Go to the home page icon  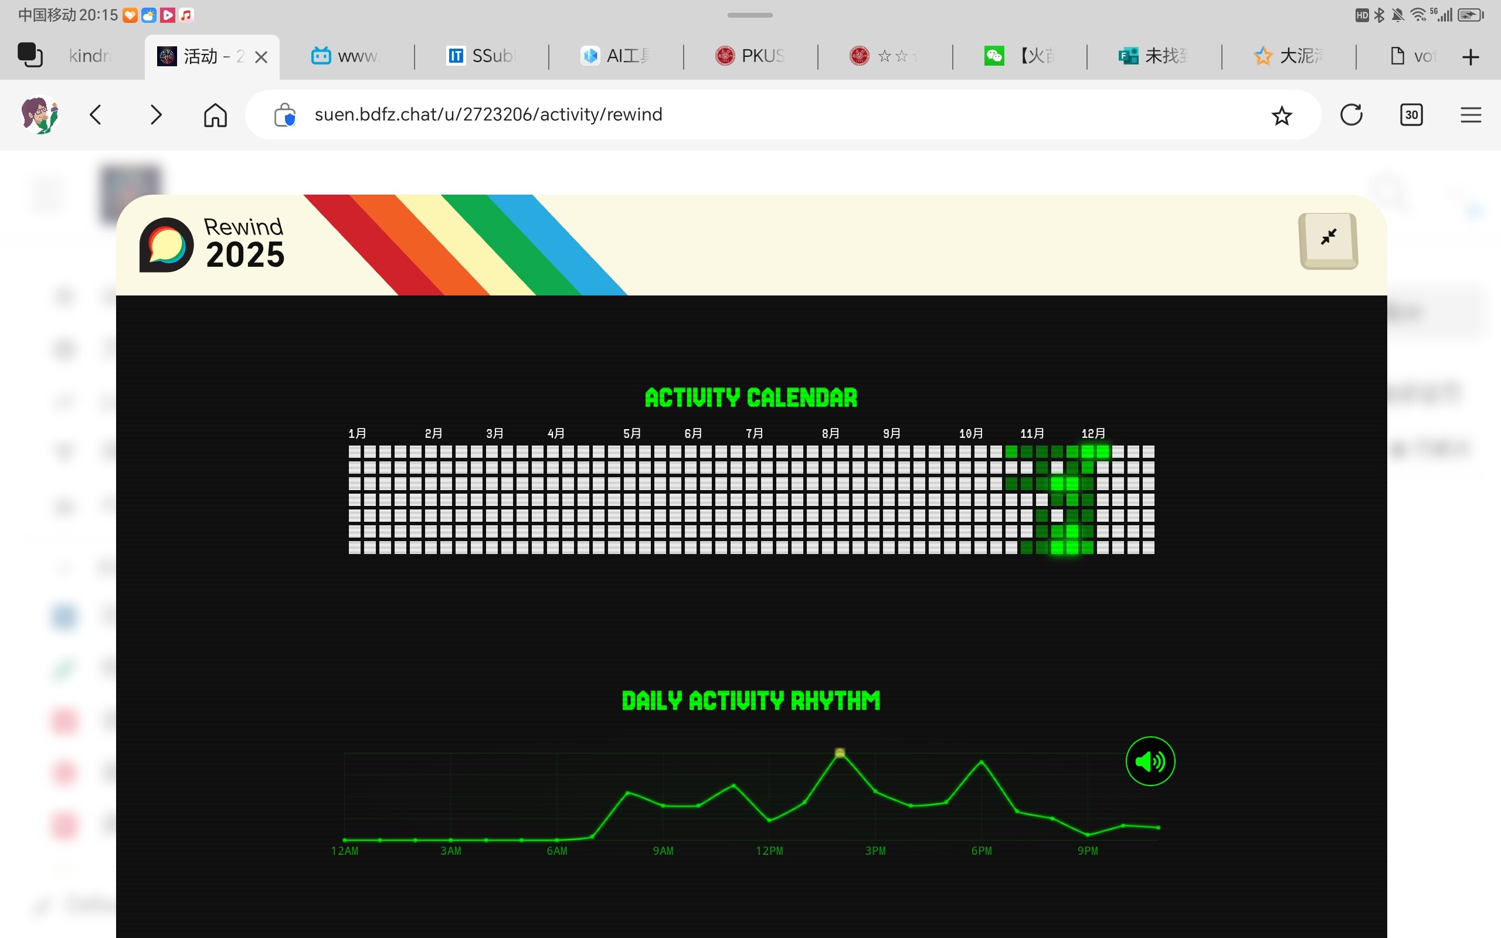click(215, 115)
